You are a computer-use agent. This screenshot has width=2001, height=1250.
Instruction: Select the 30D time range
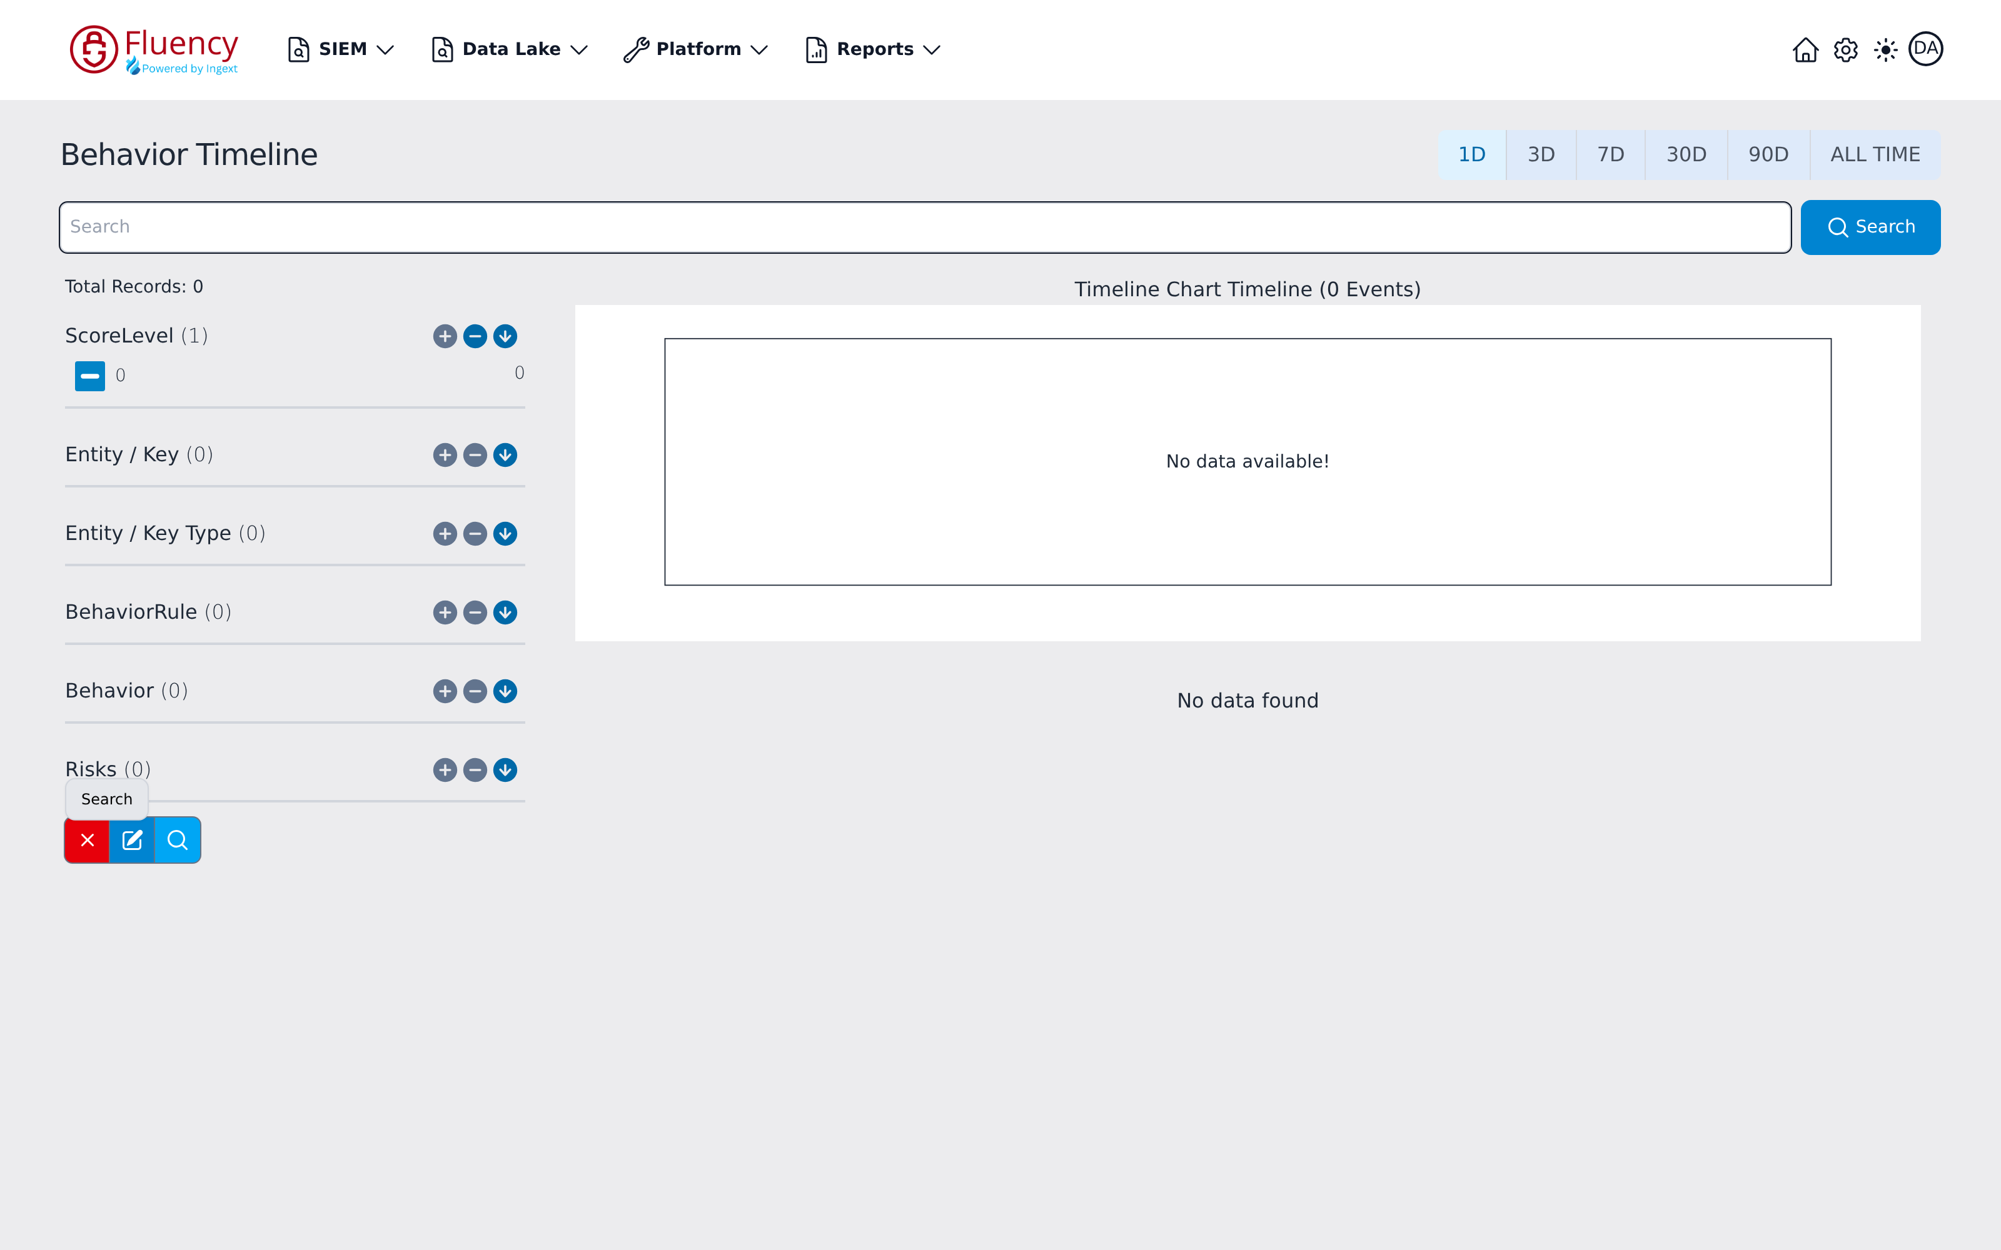[1686, 154]
